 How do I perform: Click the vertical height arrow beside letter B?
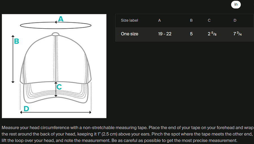click(13, 59)
